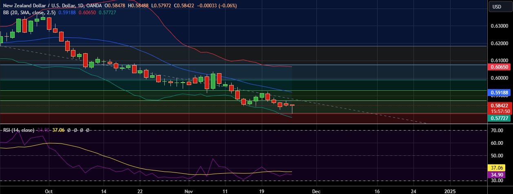This screenshot has height=194, width=513.
Task: Click the 0.62000 price scale value
Action: tap(500, 43)
